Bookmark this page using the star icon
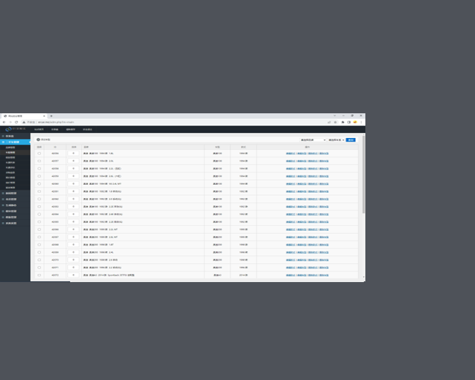 [335, 122]
